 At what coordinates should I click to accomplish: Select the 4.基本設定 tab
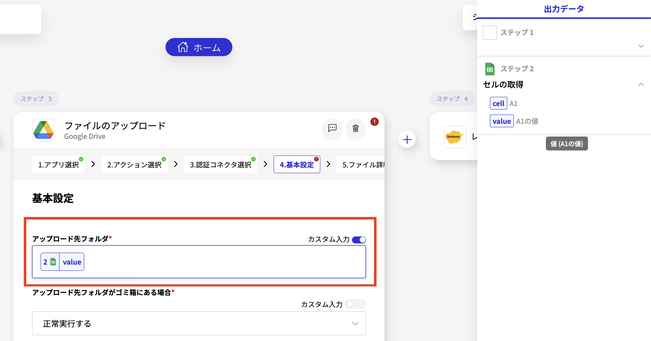tap(297, 165)
